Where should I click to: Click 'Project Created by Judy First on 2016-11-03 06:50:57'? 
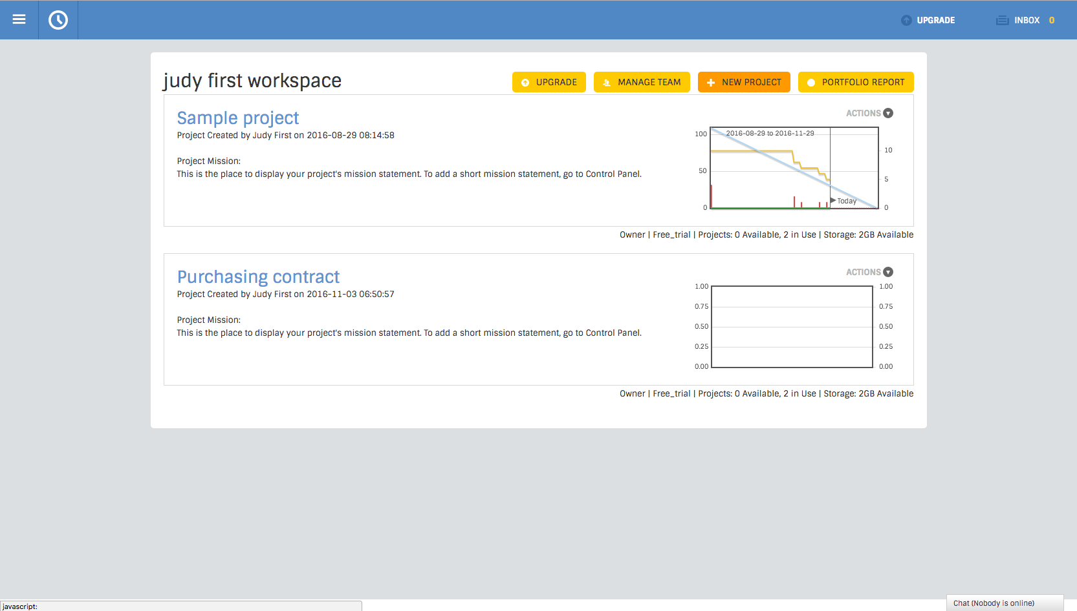(x=286, y=294)
